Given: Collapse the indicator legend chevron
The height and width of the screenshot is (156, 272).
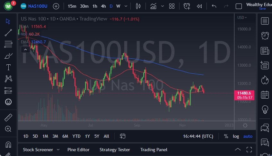Looking at the screenshot, I should pos(25,50).
